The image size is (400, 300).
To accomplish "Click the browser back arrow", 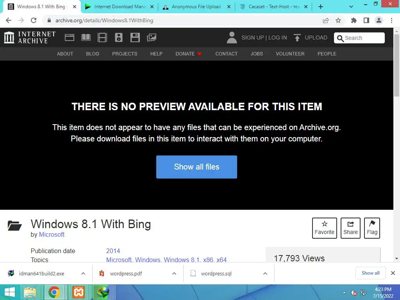I will click(9, 20).
